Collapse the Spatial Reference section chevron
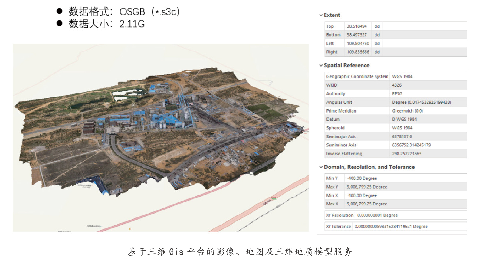This screenshot has width=480, height=265. pos(321,65)
